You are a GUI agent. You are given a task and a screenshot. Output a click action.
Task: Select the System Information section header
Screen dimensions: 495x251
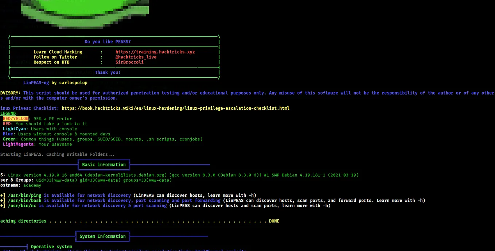point(102,236)
